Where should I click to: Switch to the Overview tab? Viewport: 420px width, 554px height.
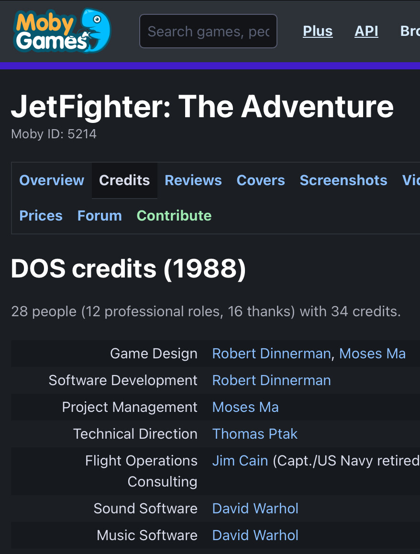click(52, 180)
